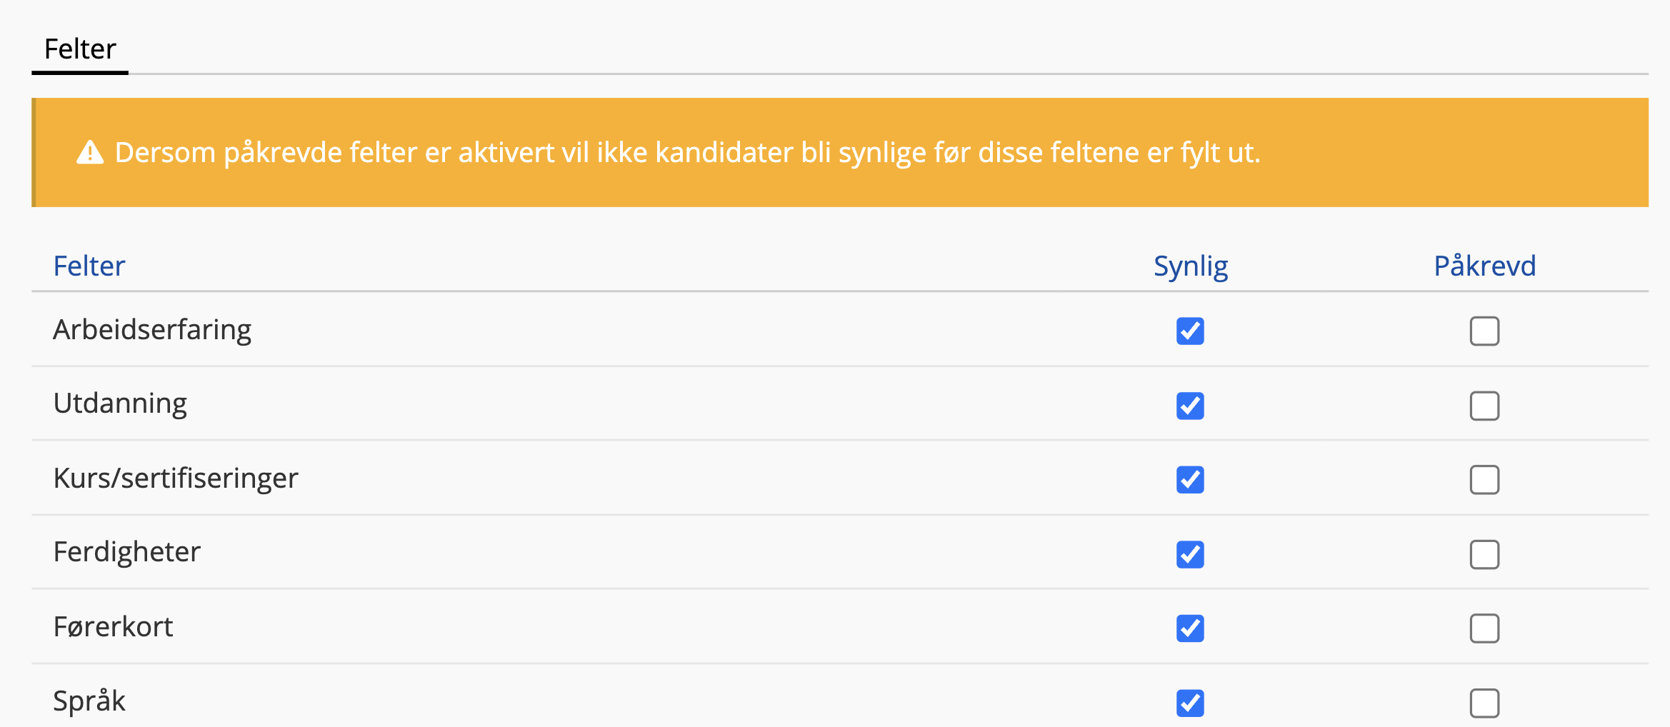Set Språk as Påkrevd
Viewport: 1670px width, 727px height.
(x=1484, y=703)
